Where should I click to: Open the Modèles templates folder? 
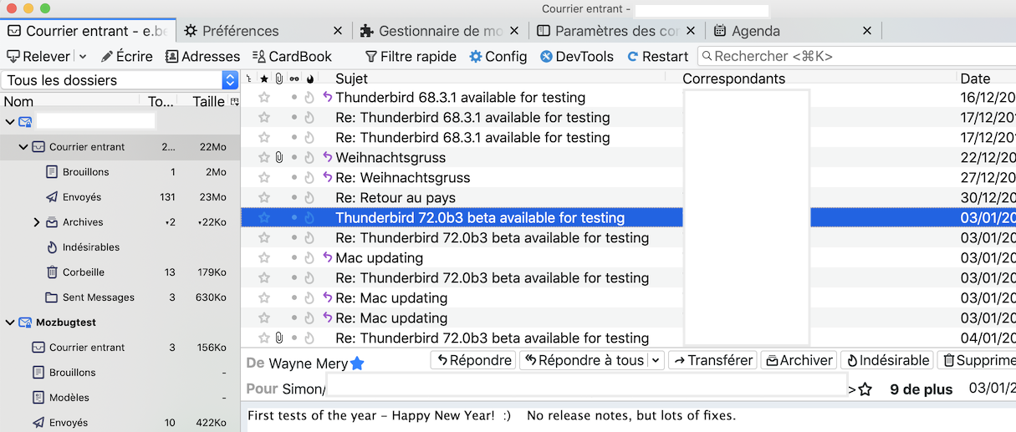point(120,398)
